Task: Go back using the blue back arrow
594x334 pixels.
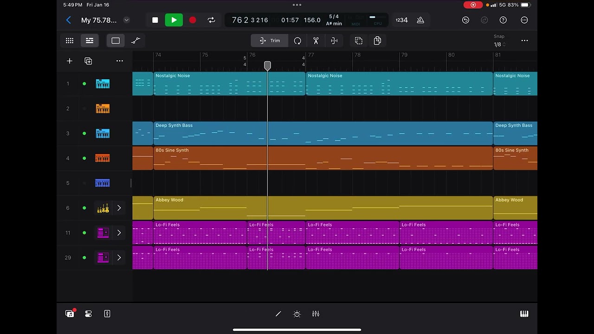Action: (69, 20)
